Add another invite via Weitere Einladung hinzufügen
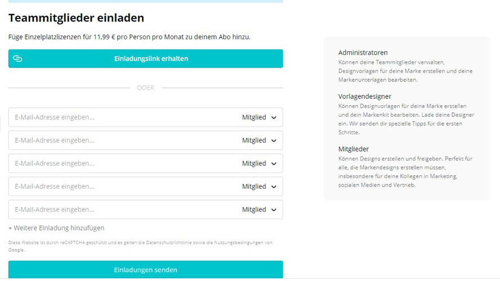Viewport: 500px width, 281px height. [x=56, y=228]
